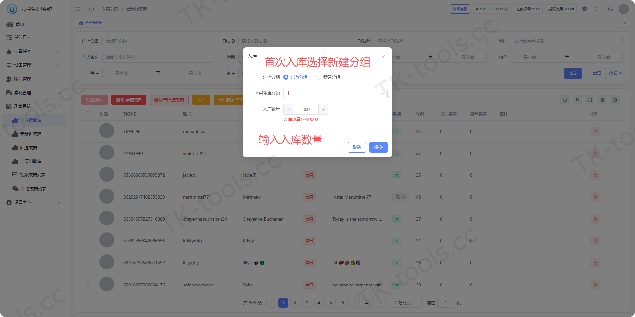Delete row 7894596 with trash icon
635x317 pixels.
595,132
